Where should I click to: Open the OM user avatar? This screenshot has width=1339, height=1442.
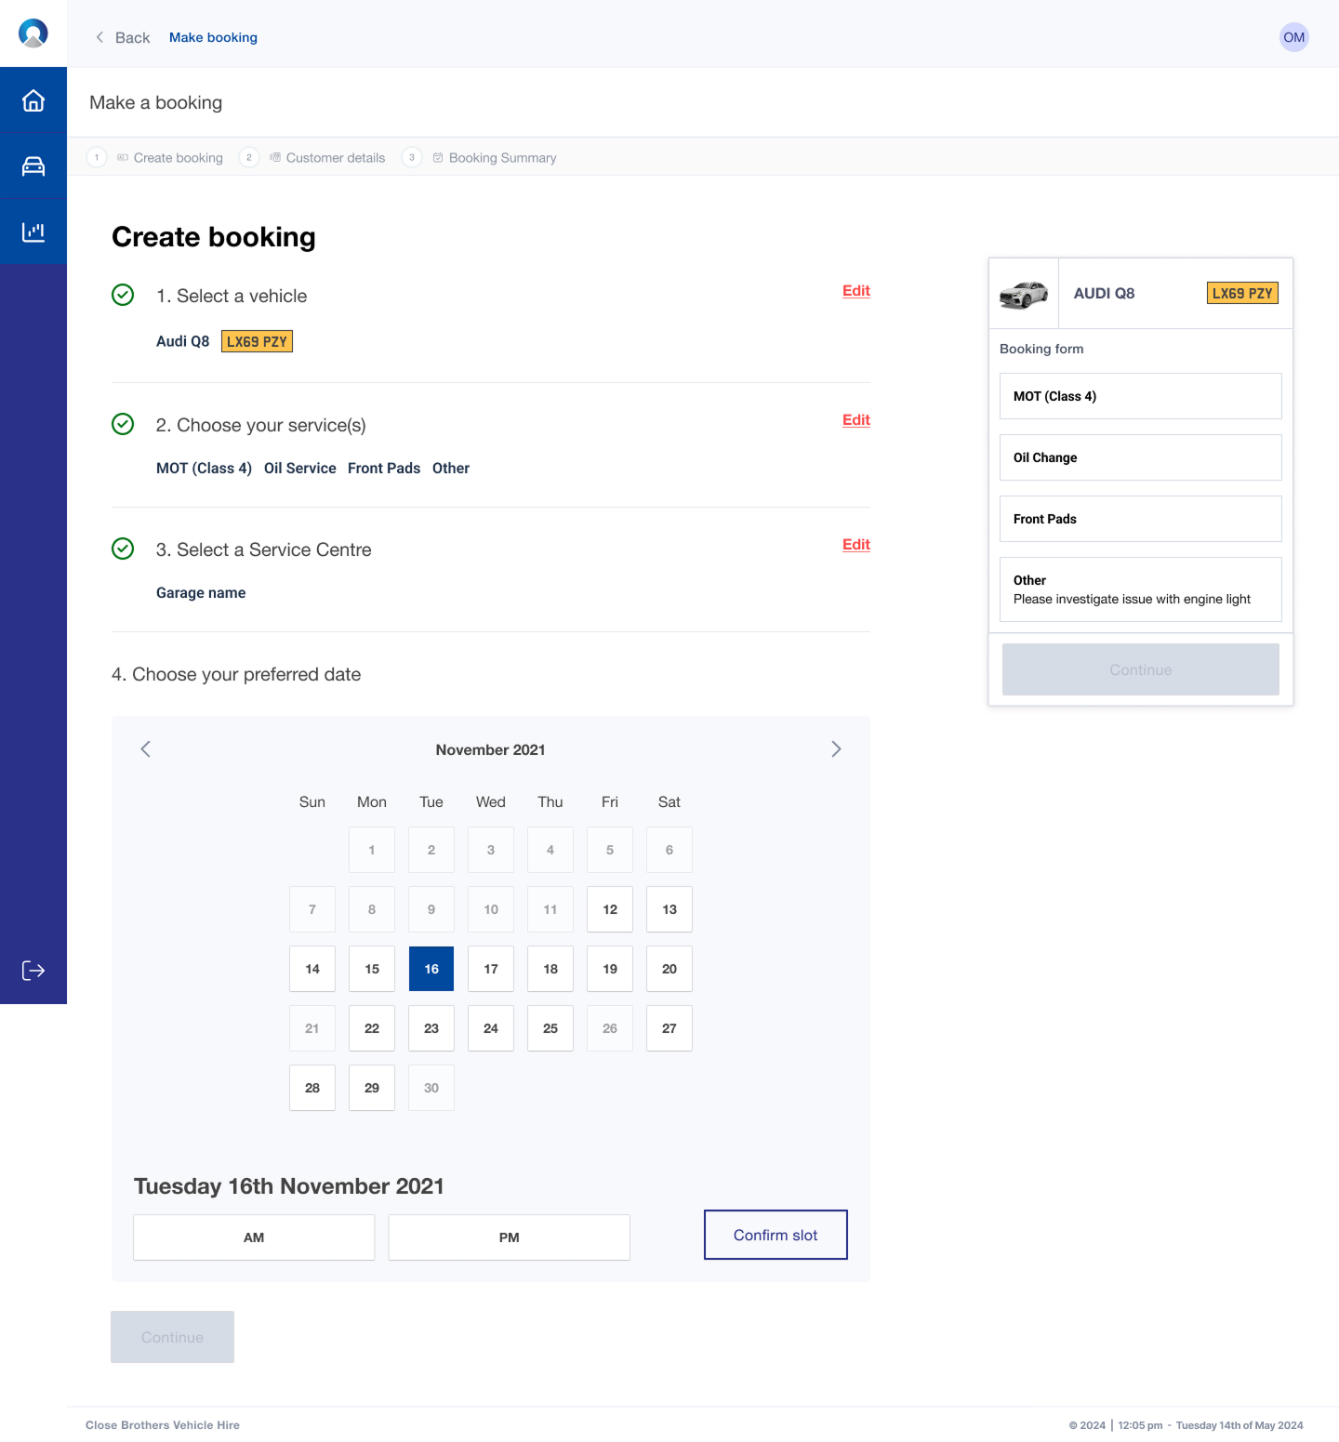pos(1293,37)
